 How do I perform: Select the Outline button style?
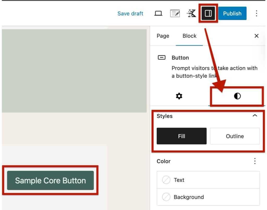coord(235,136)
